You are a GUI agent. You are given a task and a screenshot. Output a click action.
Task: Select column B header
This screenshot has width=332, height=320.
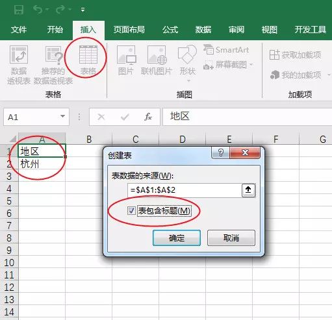click(x=88, y=139)
